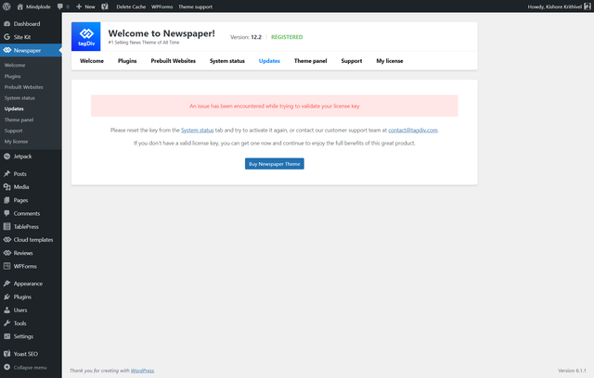The width and height of the screenshot is (594, 378).
Task: Open the WordPress link in footer
Action: (142, 371)
